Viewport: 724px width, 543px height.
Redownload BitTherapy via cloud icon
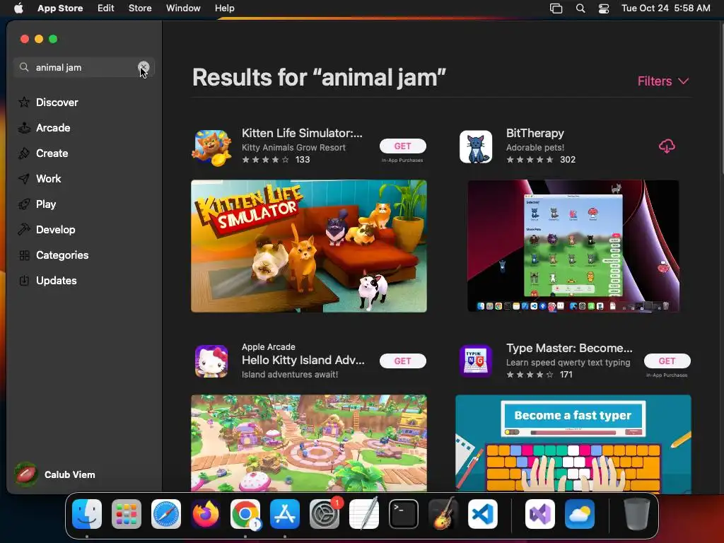tap(667, 146)
